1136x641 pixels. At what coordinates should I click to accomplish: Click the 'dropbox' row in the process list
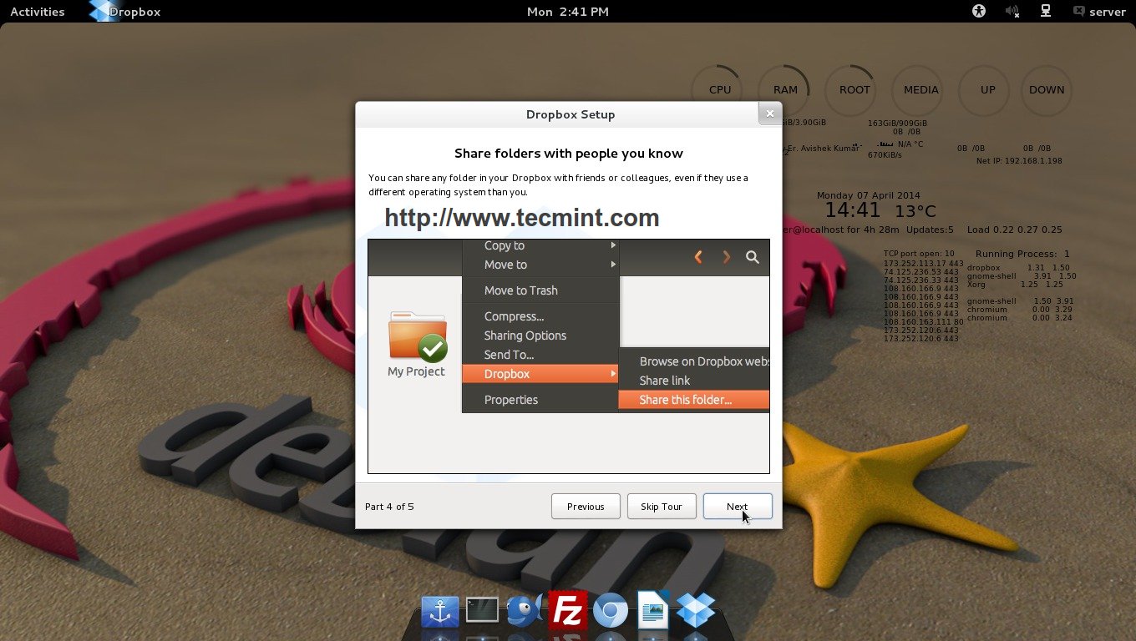(x=1018, y=268)
